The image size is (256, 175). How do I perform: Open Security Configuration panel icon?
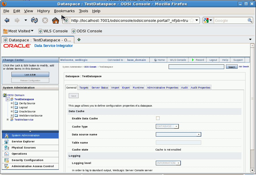[6, 160]
